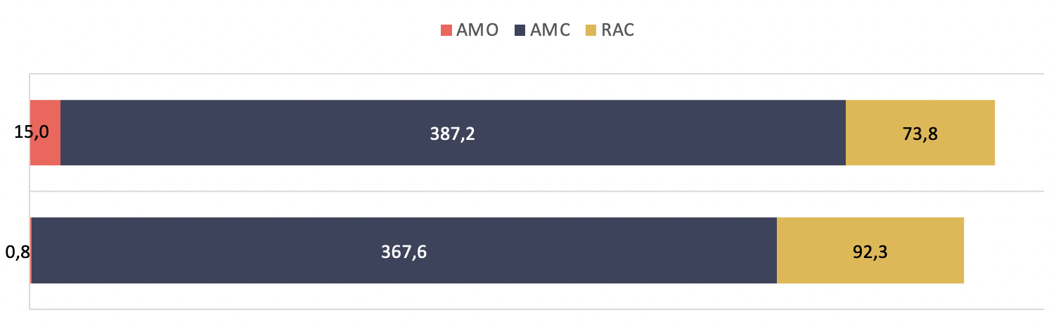
Task: Select the RAC legend text label
Action: pos(619,30)
